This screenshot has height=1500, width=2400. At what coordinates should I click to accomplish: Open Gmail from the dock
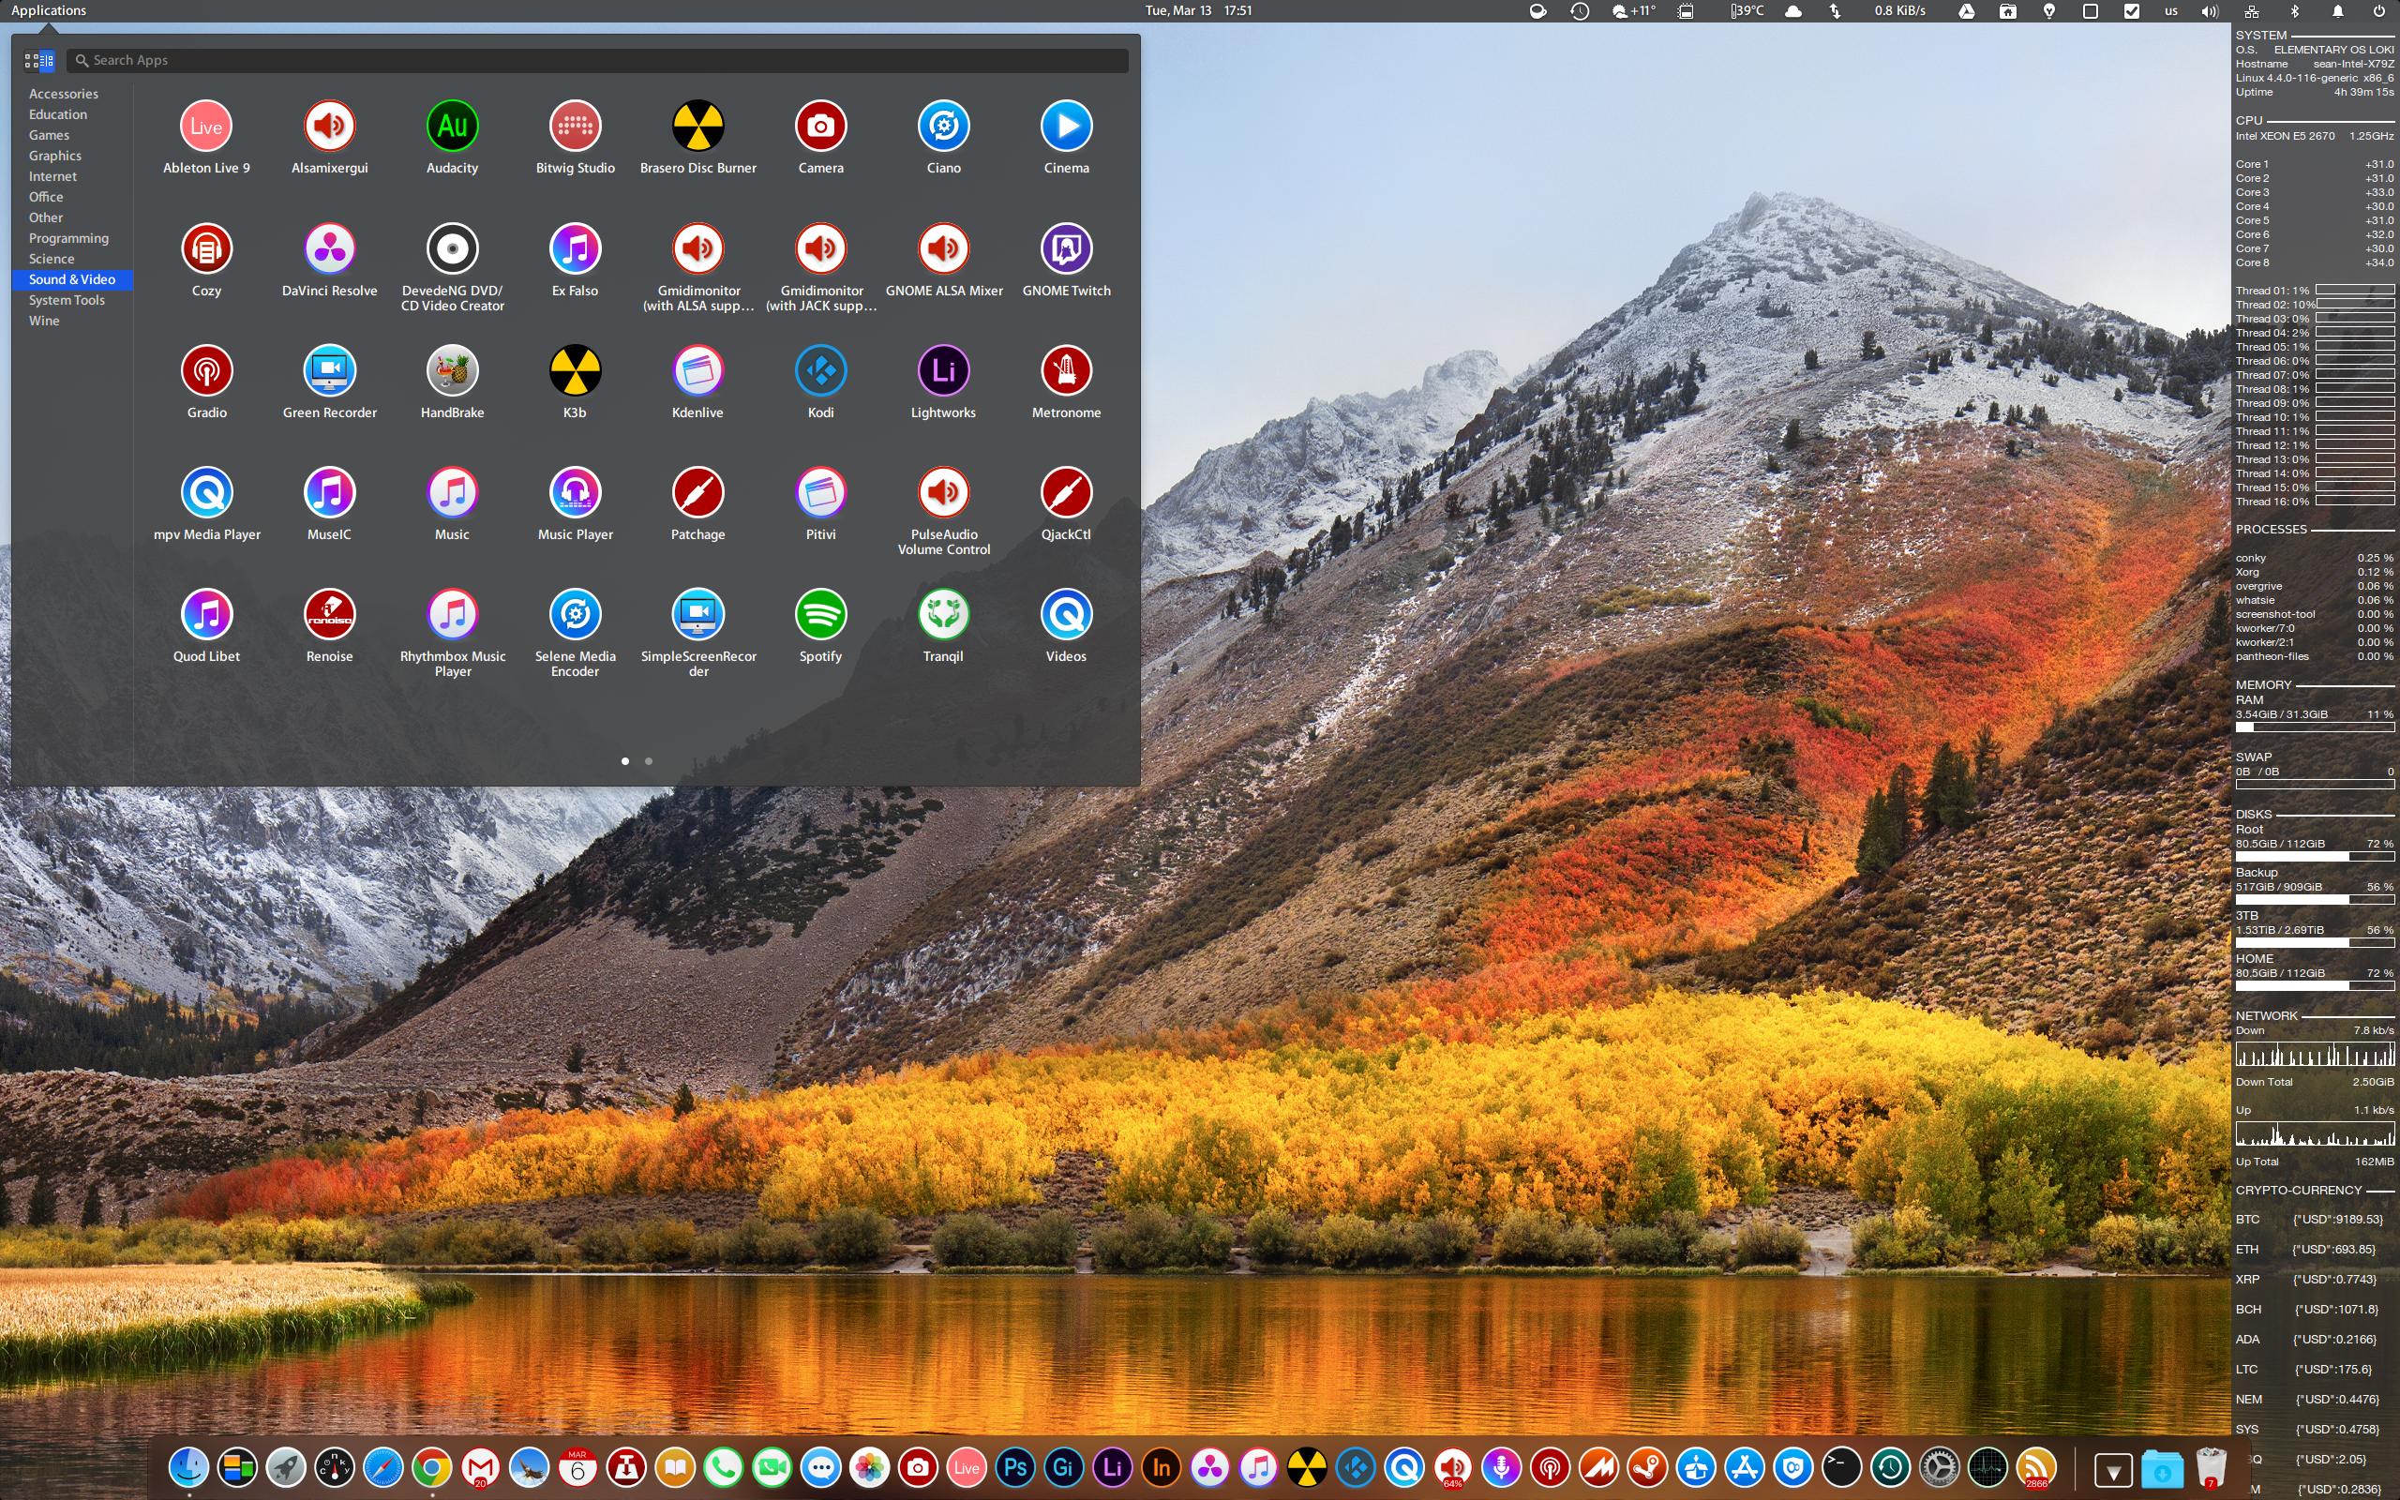(480, 1467)
